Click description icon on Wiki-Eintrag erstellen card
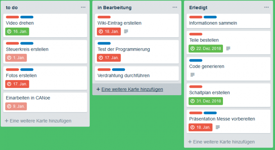Image resolution: width=275 pixels, height=150 pixels. pyautogui.click(x=126, y=32)
